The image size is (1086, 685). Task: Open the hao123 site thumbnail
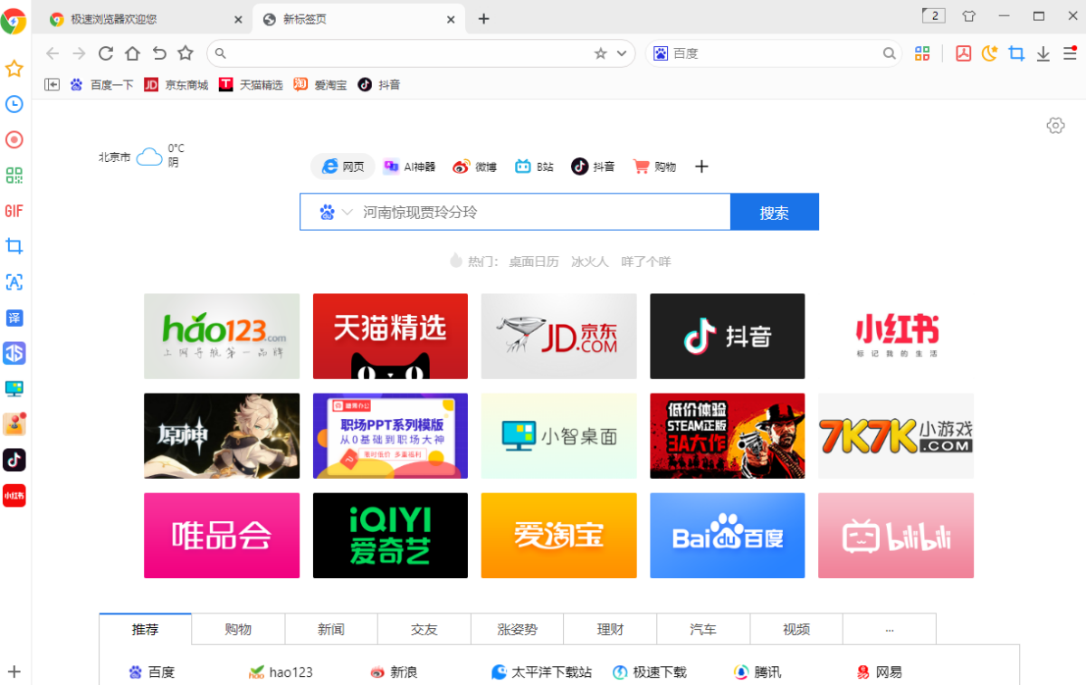(x=221, y=336)
